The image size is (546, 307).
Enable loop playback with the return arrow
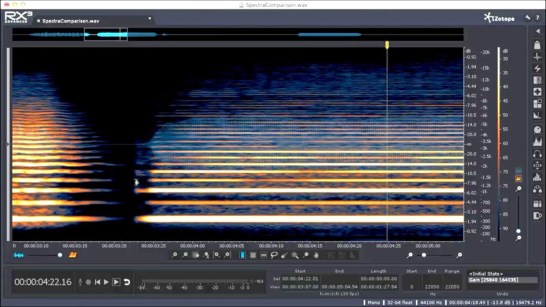point(127,282)
